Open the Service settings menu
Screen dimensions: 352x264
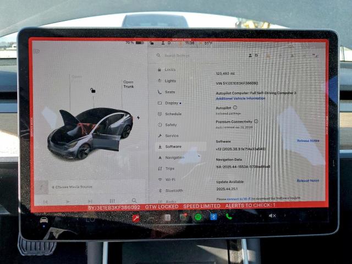click(x=168, y=136)
